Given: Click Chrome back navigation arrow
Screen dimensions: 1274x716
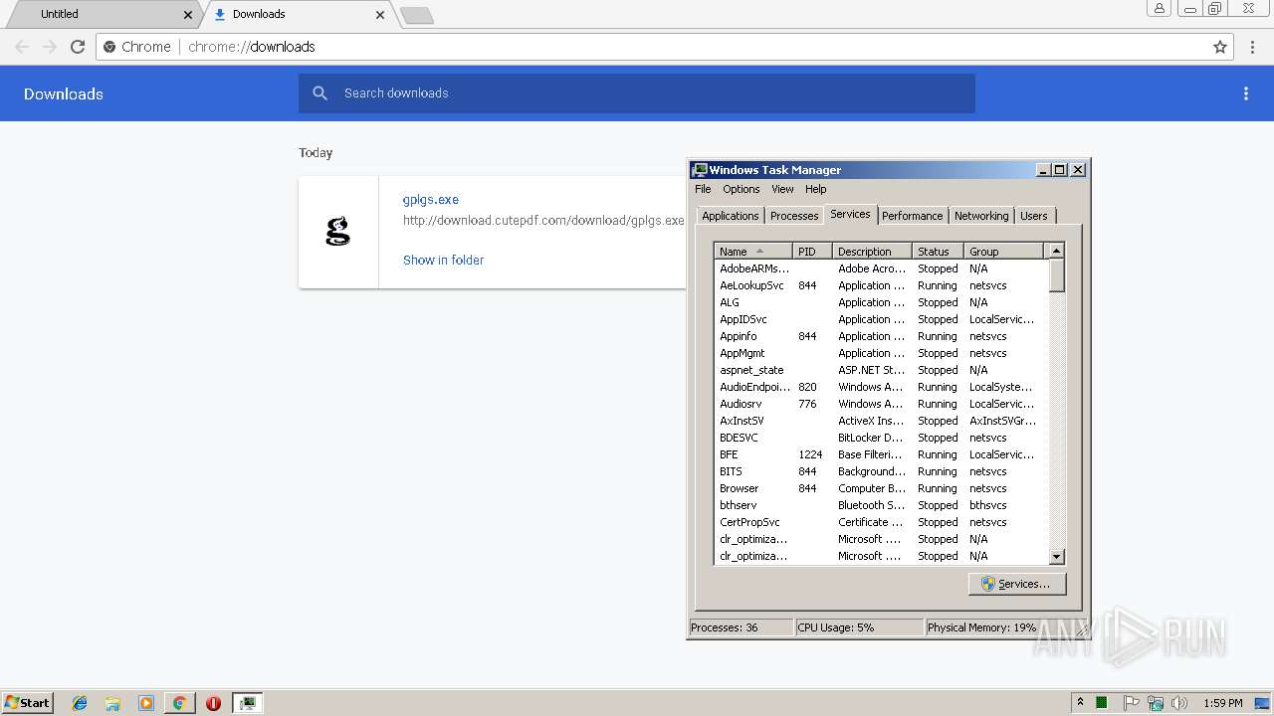Looking at the screenshot, I should tap(22, 47).
